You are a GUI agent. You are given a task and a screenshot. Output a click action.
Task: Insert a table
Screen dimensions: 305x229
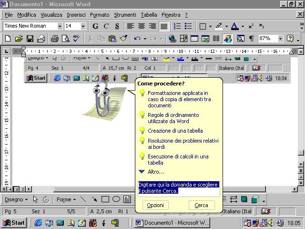194,39
